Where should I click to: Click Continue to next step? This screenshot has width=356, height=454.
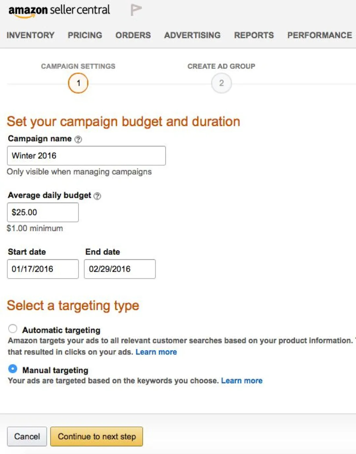pyautogui.click(x=97, y=437)
